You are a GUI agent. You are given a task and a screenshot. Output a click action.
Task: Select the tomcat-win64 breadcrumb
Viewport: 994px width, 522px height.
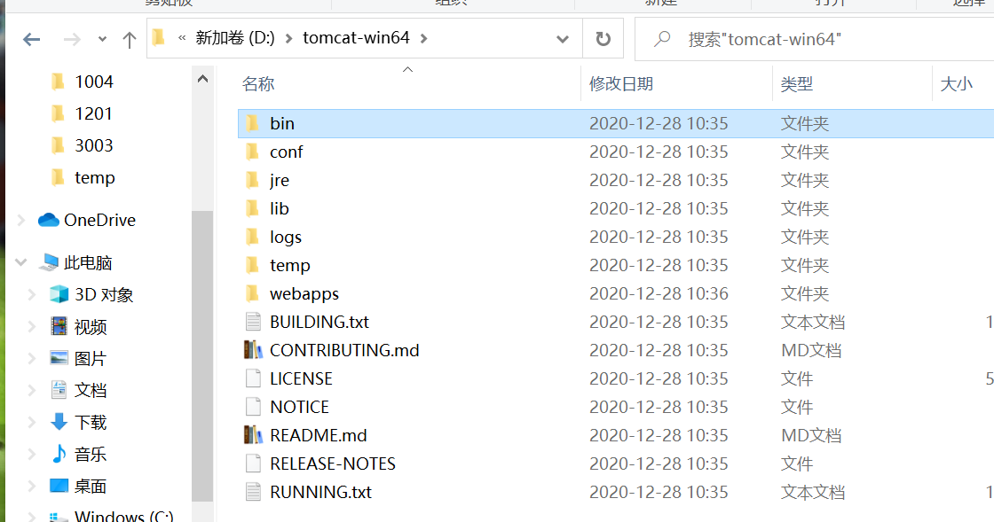356,38
